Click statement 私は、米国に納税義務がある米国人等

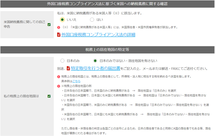pyautogui.click(x=100, y=13)
